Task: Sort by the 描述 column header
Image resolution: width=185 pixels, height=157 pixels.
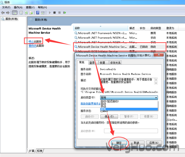Action: point(133,28)
